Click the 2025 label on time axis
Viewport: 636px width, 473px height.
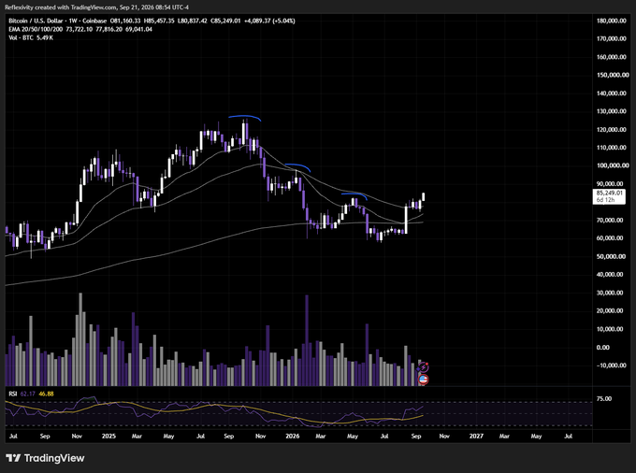108,437
